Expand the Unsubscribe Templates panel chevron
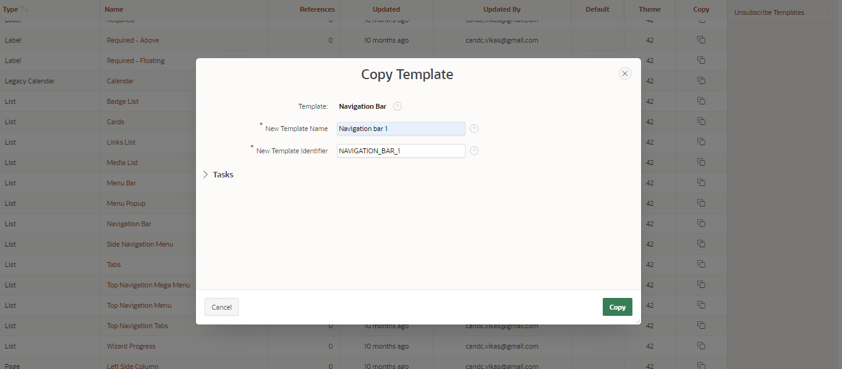This screenshot has height=369, width=842. pos(828,12)
